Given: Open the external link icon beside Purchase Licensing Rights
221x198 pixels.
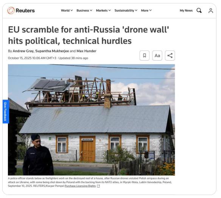Looking at the screenshot, I should tap(98, 186).
